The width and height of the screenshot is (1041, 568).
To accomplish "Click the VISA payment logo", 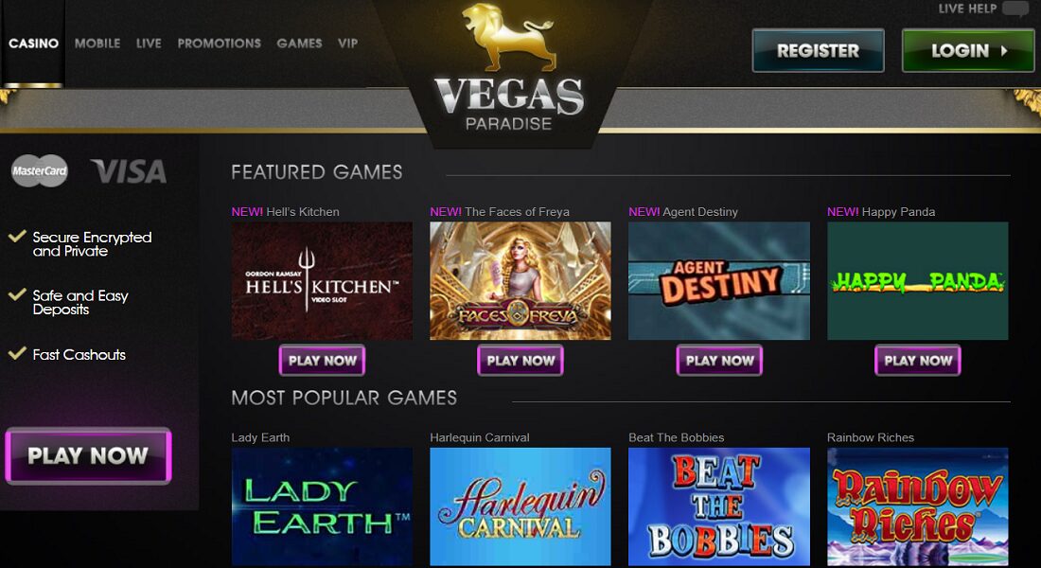I will click(129, 171).
